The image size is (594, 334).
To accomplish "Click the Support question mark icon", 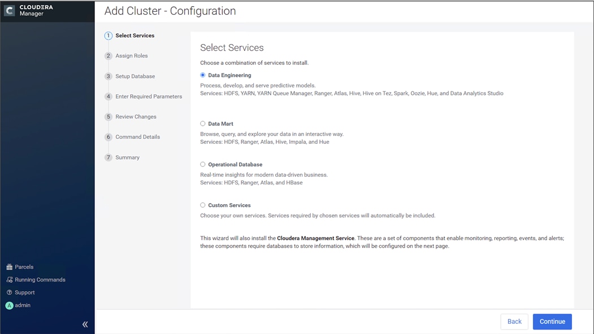I will point(10,292).
